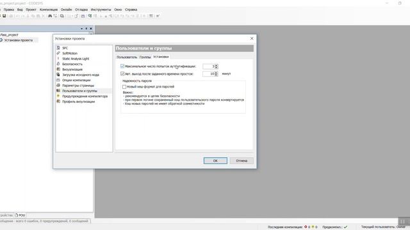Select the Визуализация icon in the list
Image resolution: width=410 pixels, height=230 pixels.
pos(58,70)
